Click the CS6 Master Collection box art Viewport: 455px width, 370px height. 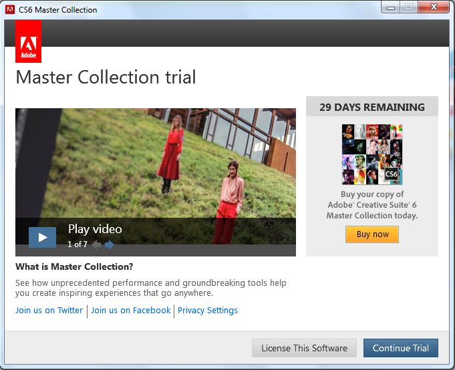tap(372, 154)
